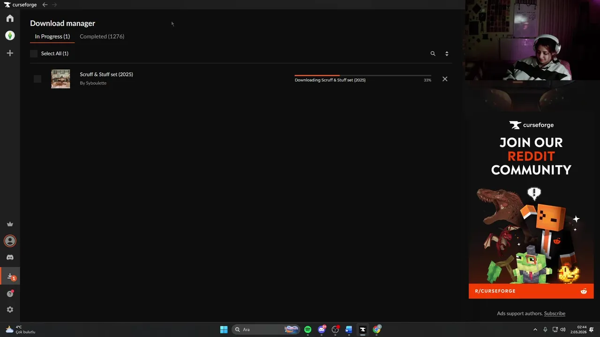Click the back arrow in title bar
This screenshot has height=337, width=600.
tap(45, 5)
